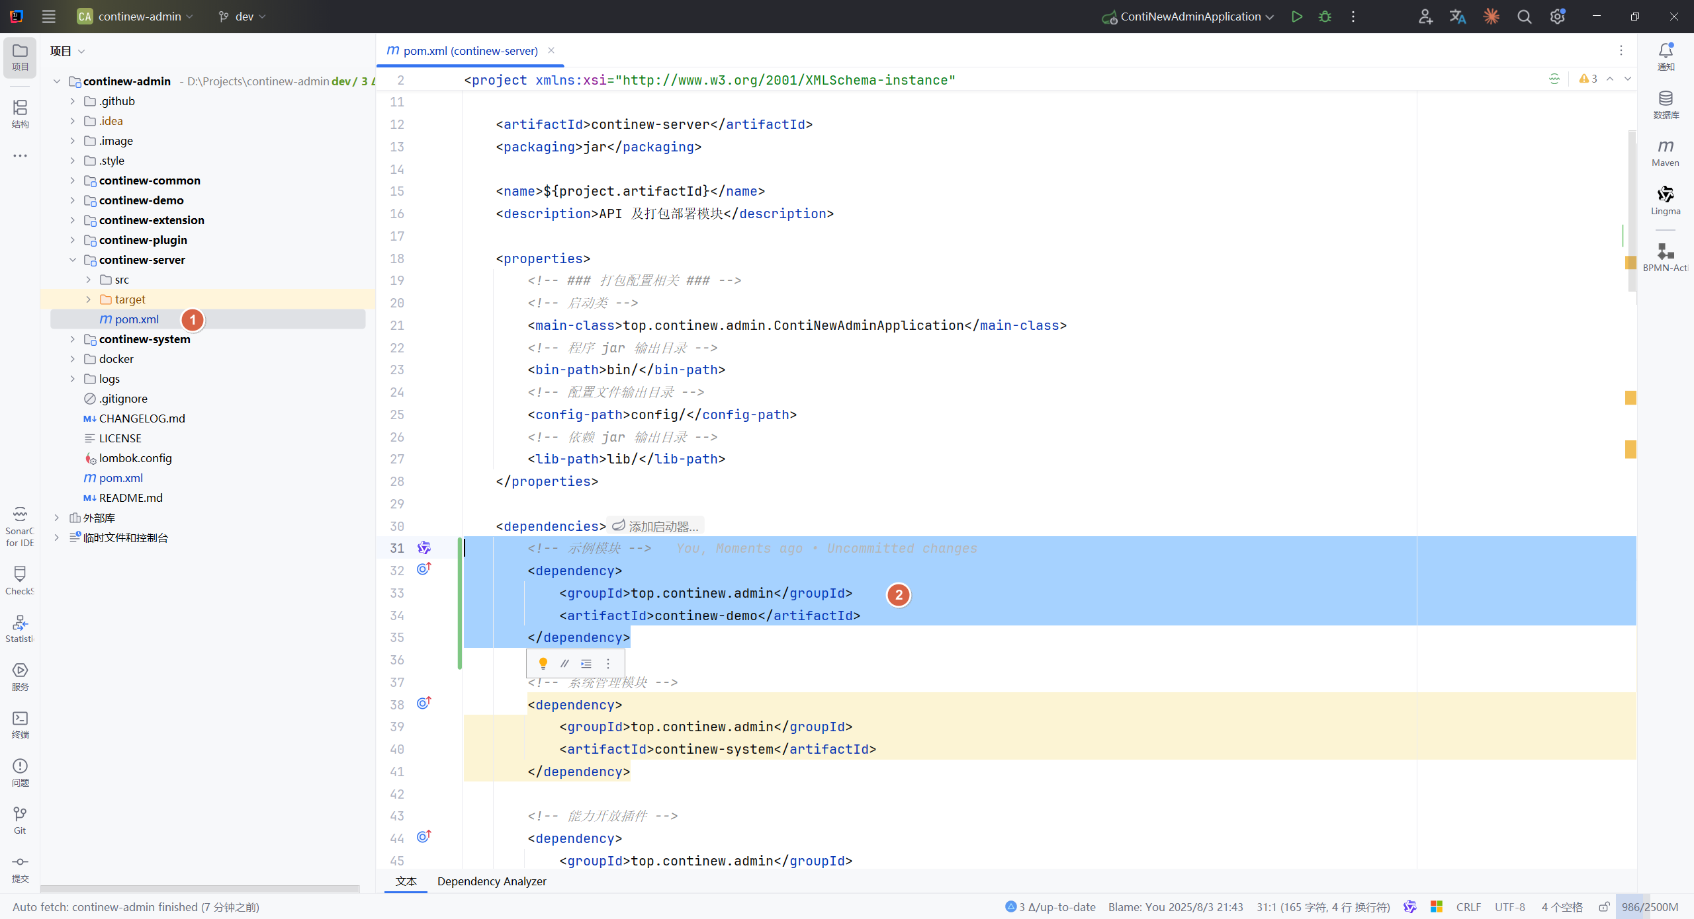The width and height of the screenshot is (1694, 919).
Task: Switch to the Dependency Analyzer tab
Action: 492,881
